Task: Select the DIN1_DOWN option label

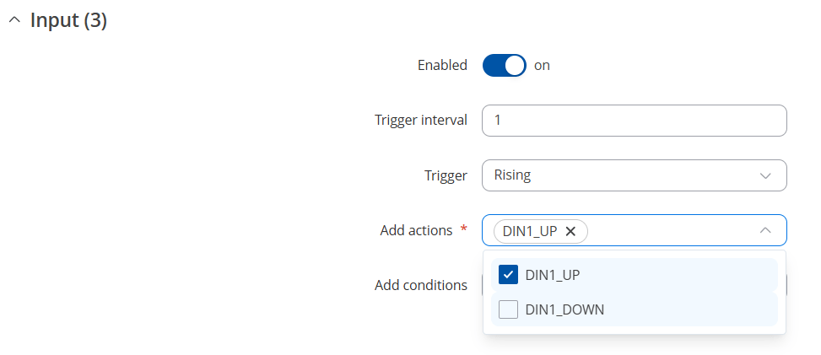Action: [x=564, y=309]
